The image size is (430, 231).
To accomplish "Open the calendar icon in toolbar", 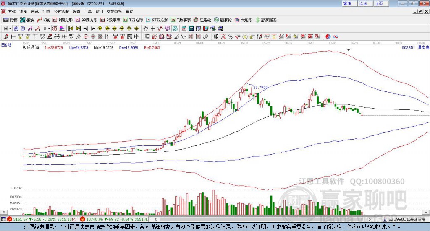I will [x=184, y=29].
